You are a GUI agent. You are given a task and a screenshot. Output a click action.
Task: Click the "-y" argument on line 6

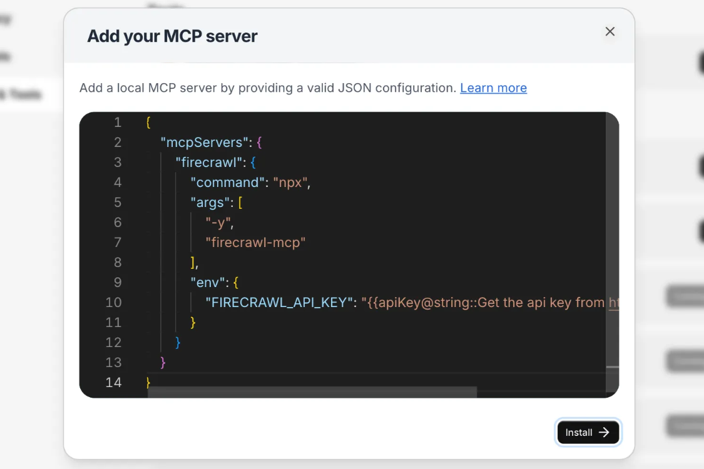[218, 223]
